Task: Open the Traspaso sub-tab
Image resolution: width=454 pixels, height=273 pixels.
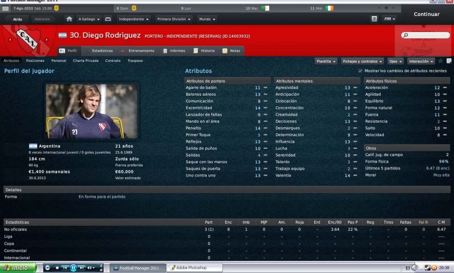Action: pyautogui.click(x=135, y=60)
